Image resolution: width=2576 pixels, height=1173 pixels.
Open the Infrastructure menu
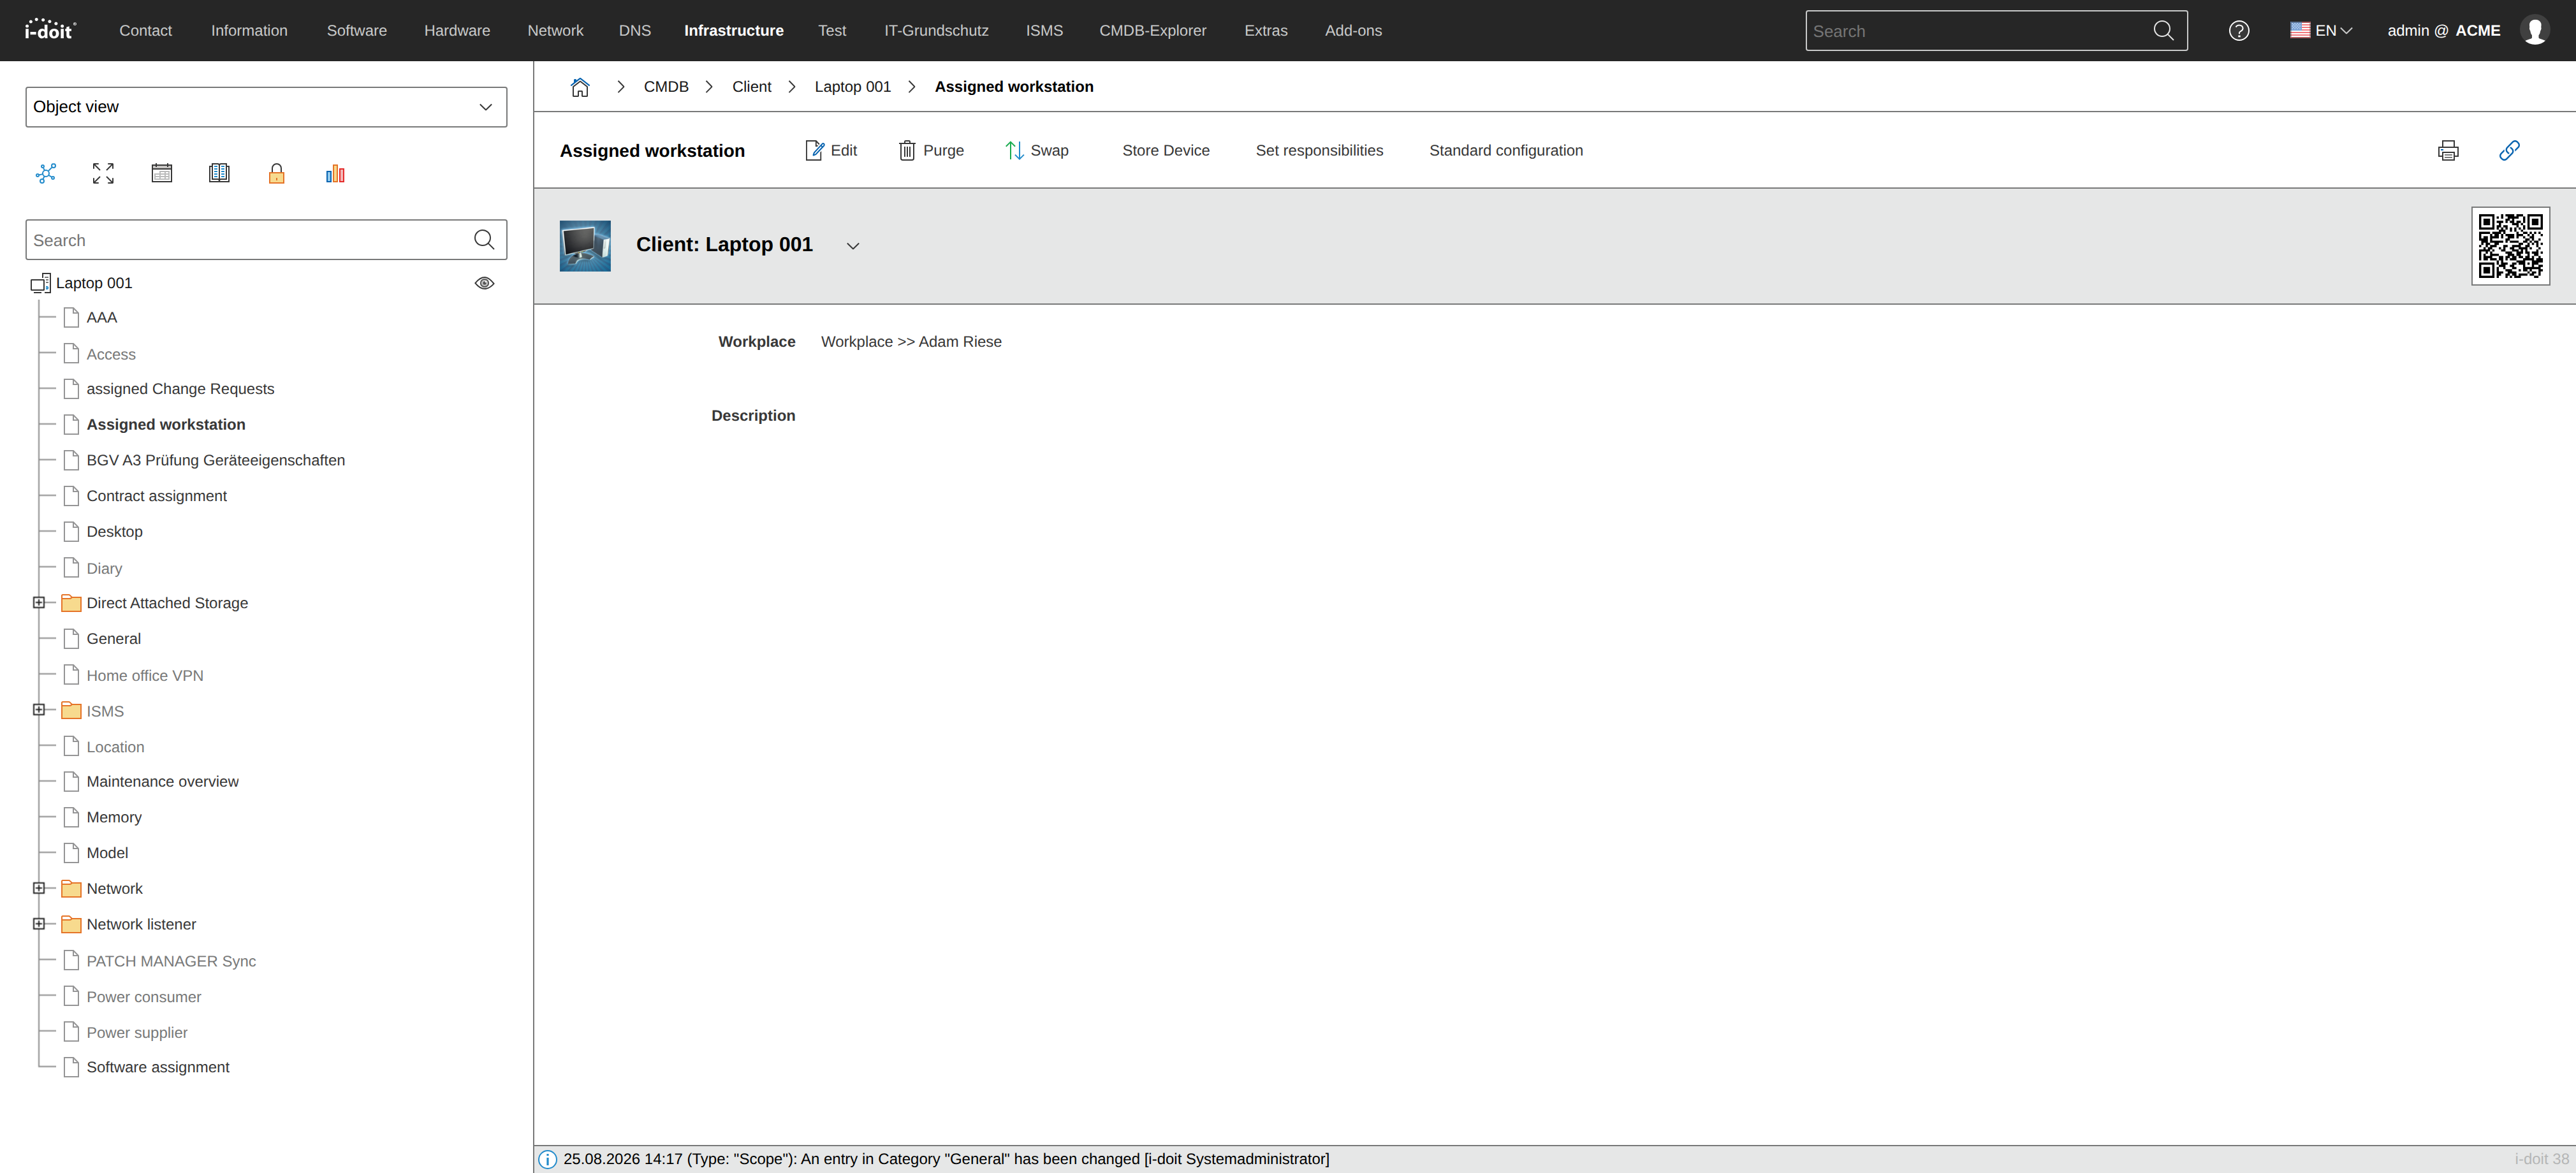coord(734,31)
